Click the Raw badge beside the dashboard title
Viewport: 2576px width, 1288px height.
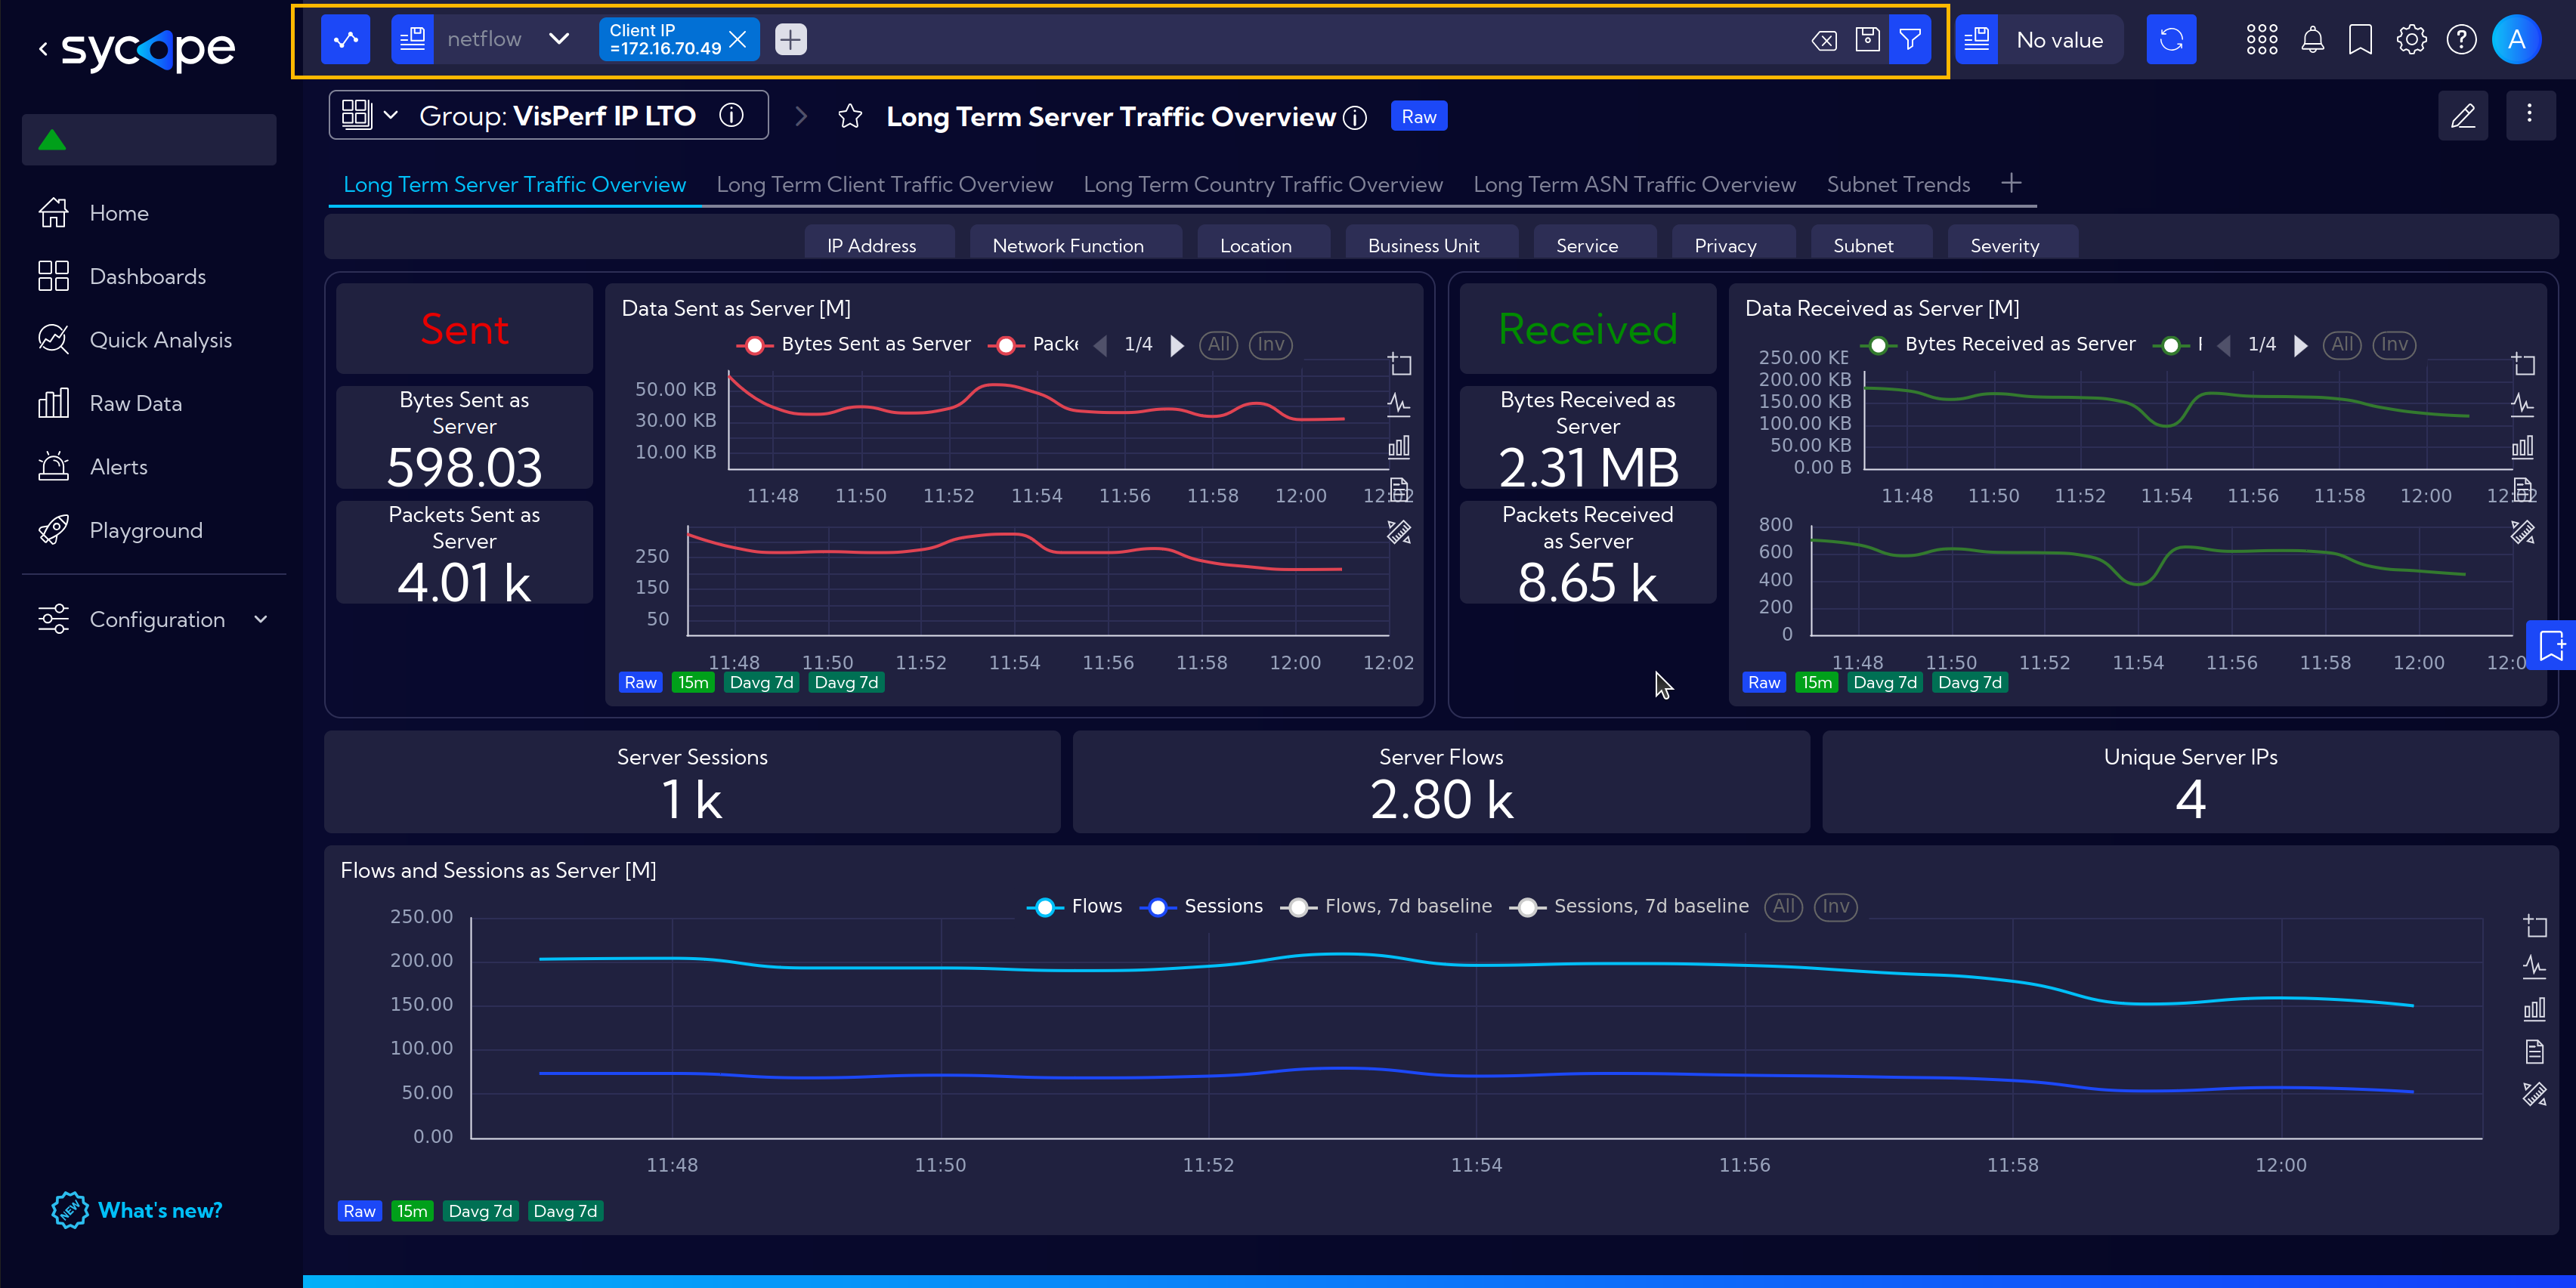pos(1418,117)
